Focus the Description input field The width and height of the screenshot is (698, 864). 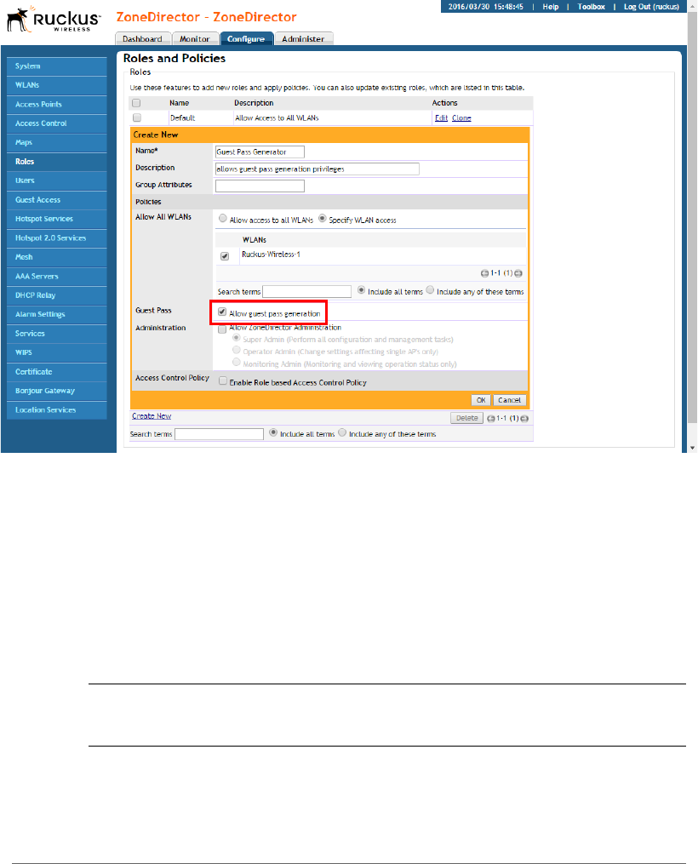[318, 169]
